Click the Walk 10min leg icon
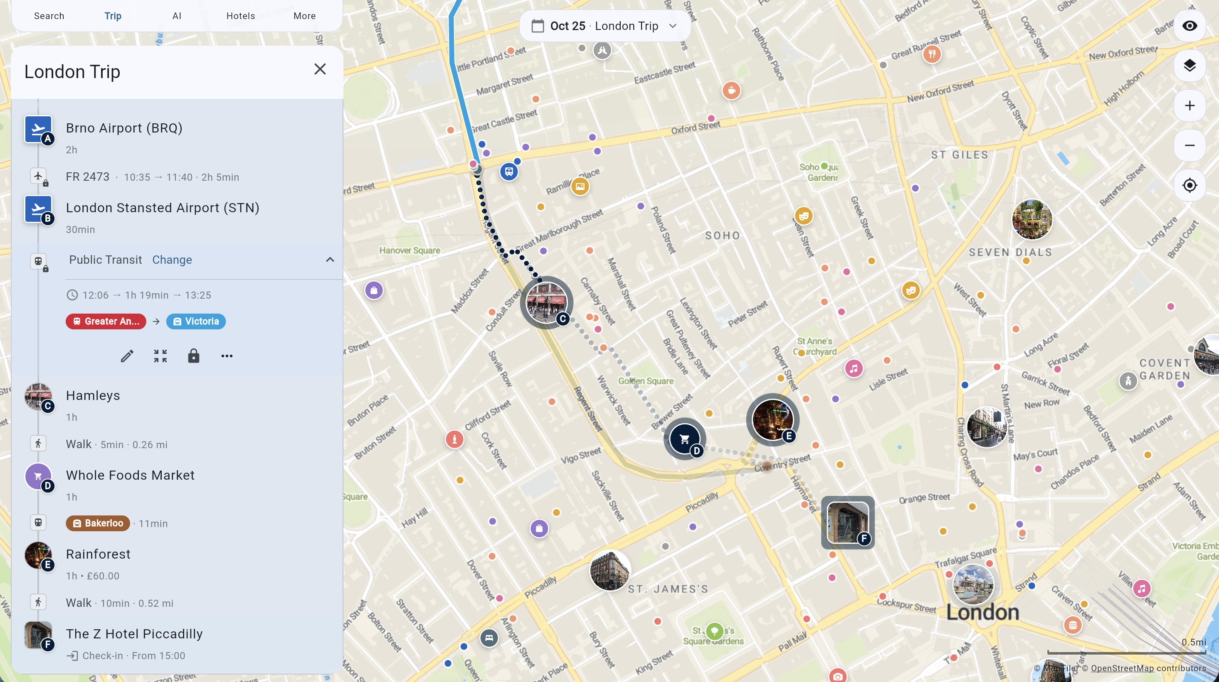1219x682 pixels. coord(38,602)
